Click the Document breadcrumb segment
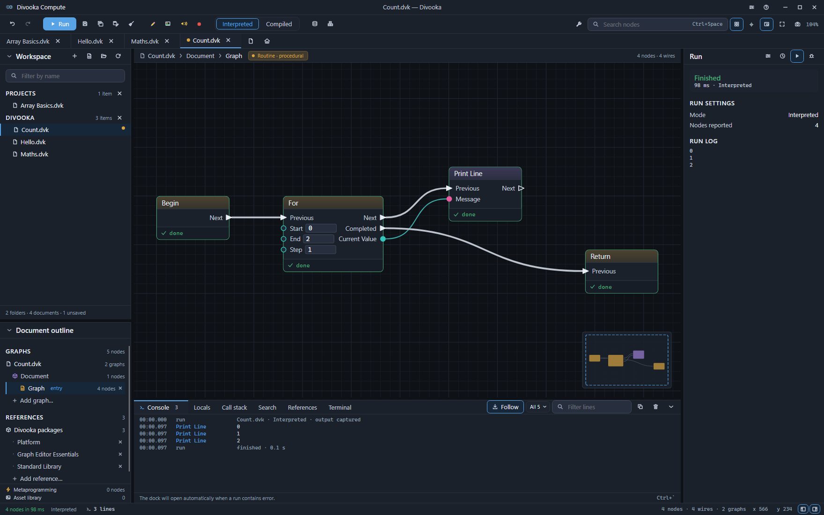Screen dimensions: 824x515 (x=200, y=56)
